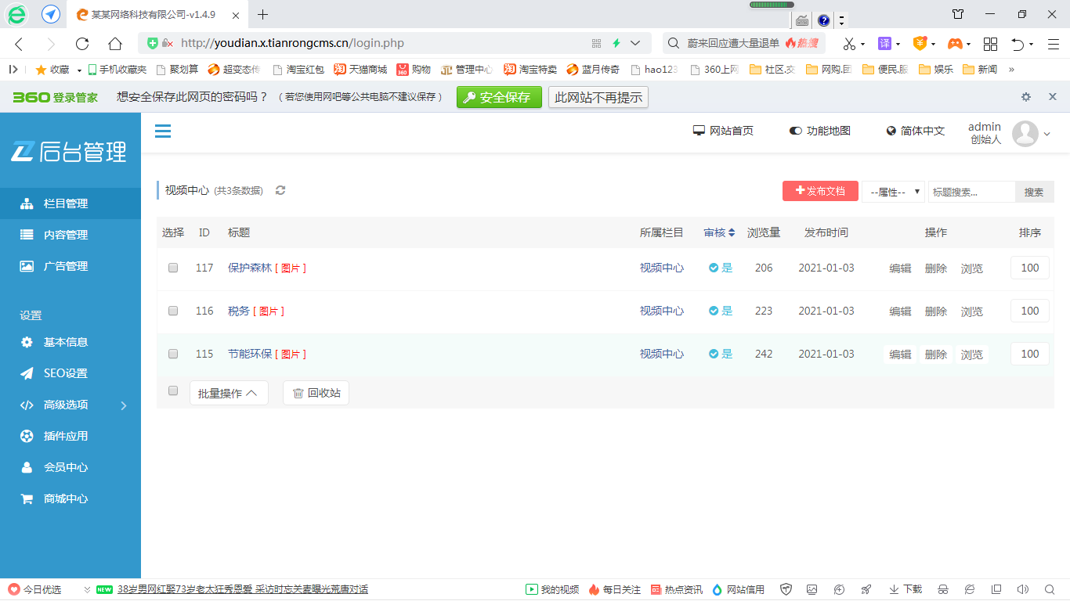1070x601 pixels.
Task: Open the game controller extension icon
Action: pyautogui.click(x=955, y=43)
